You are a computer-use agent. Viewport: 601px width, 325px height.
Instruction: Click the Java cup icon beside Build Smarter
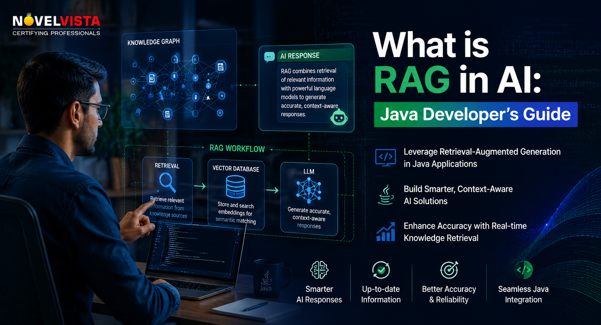(x=386, y=195)
